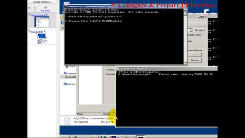Collapse the Virtual Machines panel arrow
245x138 pixels.
(x=58, y=2)
